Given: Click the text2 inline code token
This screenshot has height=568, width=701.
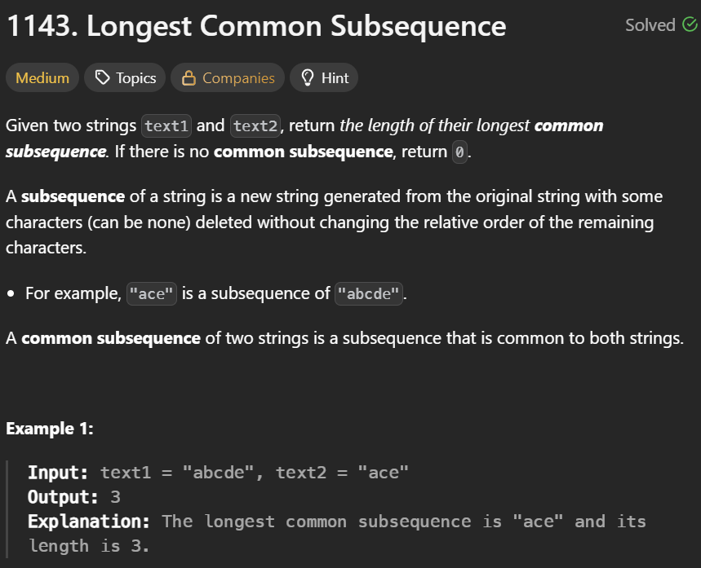Looking at the screenshot, I should pos(255,126).
